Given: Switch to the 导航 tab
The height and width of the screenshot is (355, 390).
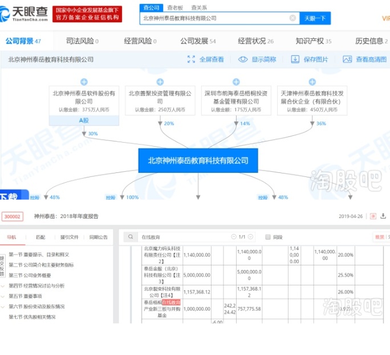Looking at the screenshot, I should pyautogui.click(x=11, y=237).
